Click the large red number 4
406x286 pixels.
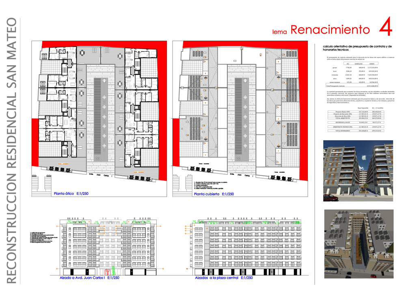click(385, 29)
